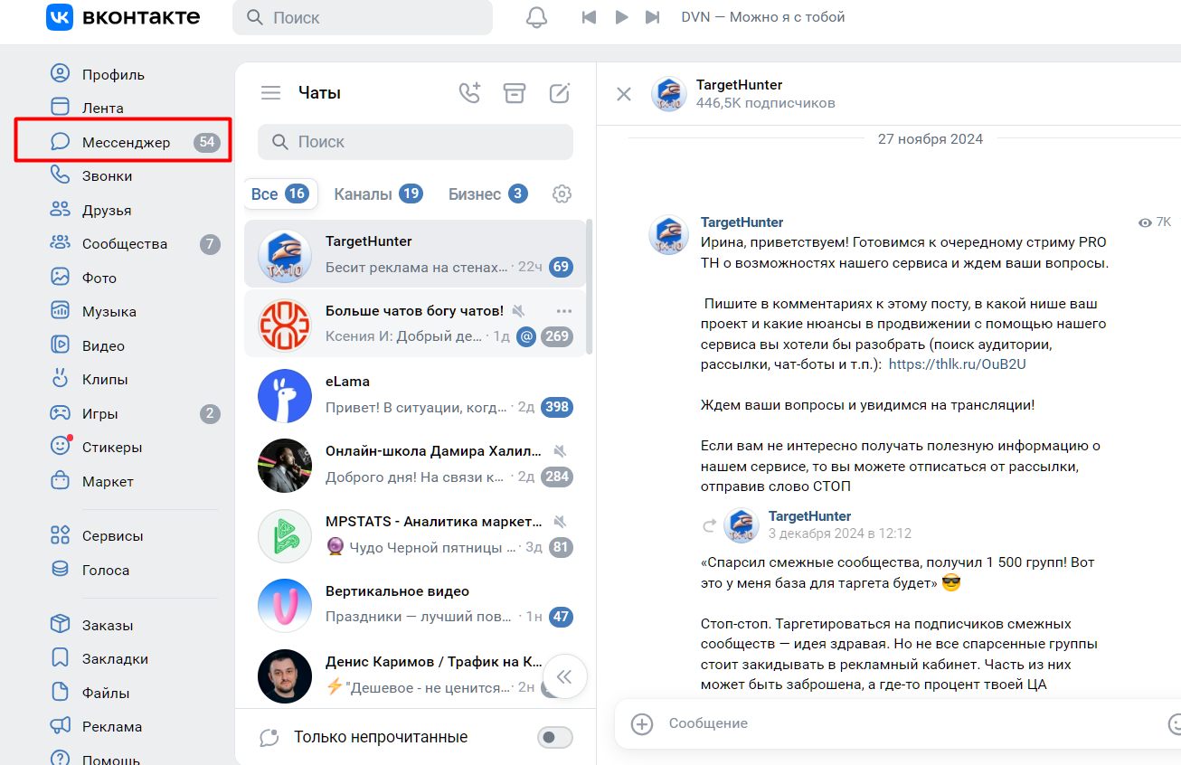Open the eLama chat
The width and height of the screenshot is (1181, 765).
[x=416, y=394]
